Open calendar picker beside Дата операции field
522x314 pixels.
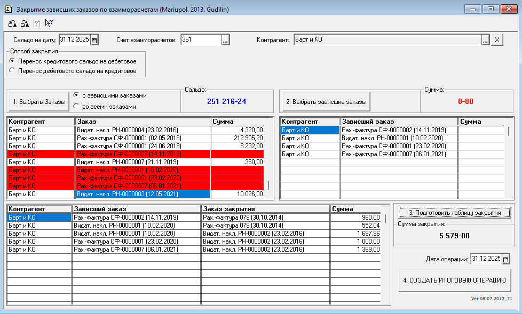pyautogui.click(x=506, y=259)
